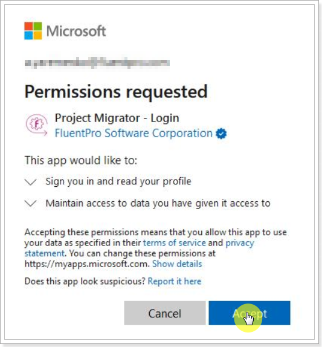Click the 'This app would like to:' label
This screenshot has width=322, height=347.
81,160
